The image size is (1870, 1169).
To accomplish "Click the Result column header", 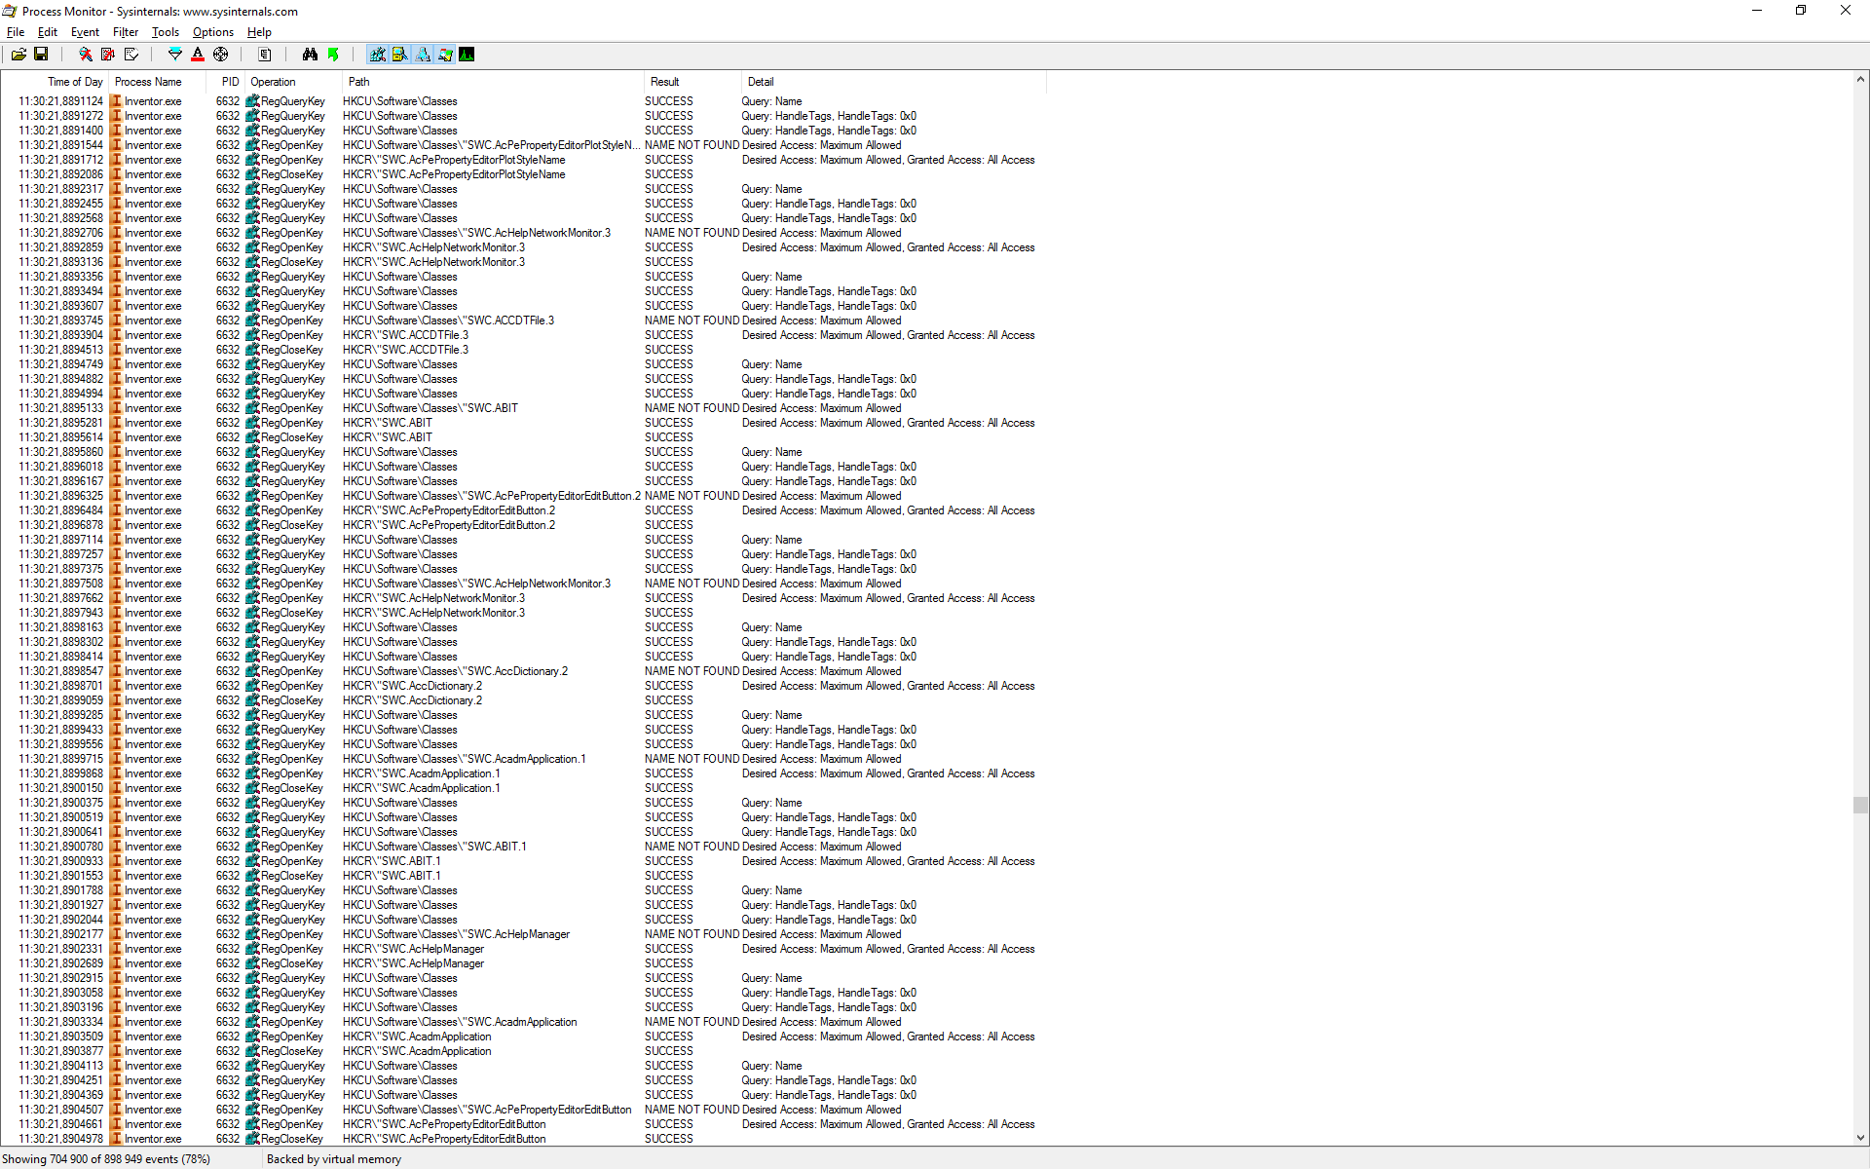I will [x=692, y=82].
